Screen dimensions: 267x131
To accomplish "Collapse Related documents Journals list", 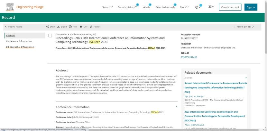I will [x=246, y=78].
